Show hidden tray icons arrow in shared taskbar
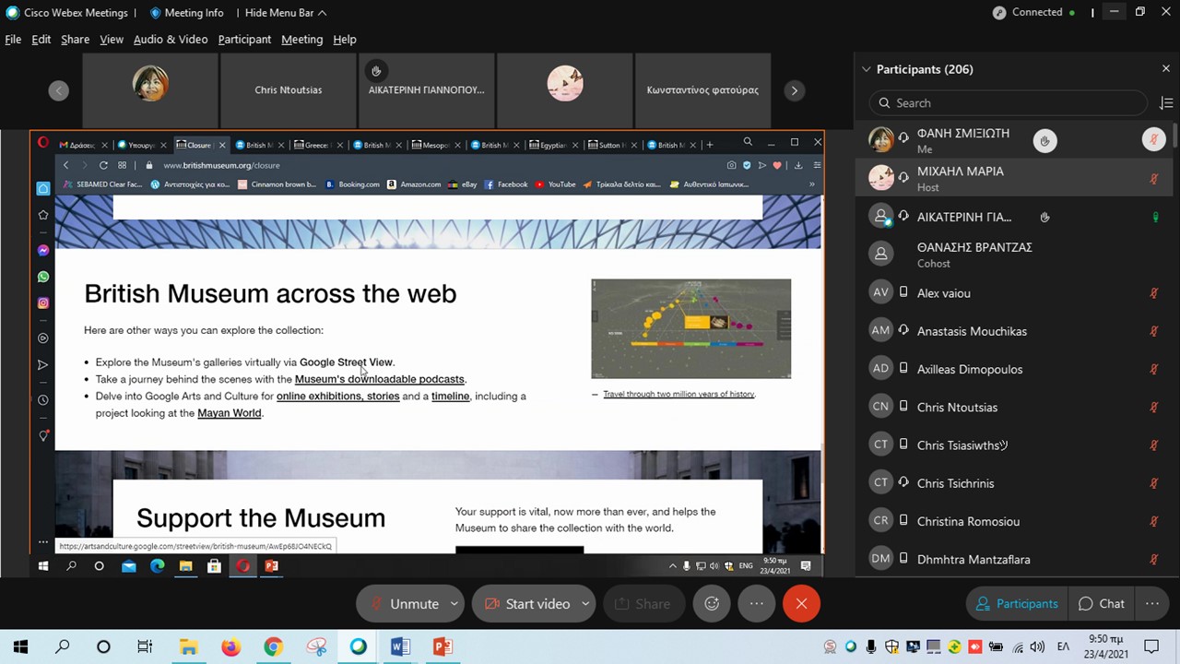 pos(673,566)
